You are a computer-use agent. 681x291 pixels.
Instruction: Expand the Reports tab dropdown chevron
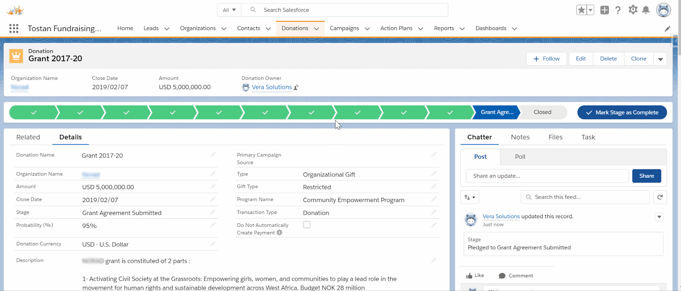point(462,29)
